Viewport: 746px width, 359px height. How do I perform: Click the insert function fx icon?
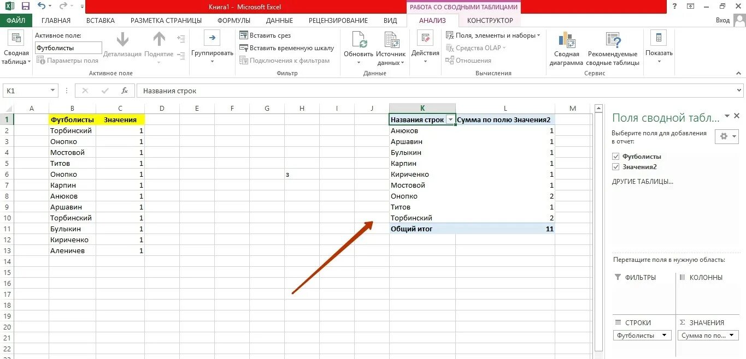click(125, 91)
